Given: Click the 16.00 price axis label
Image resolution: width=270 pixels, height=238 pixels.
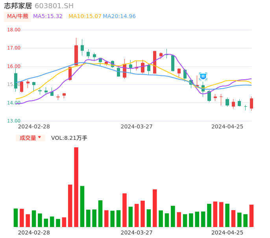Looking at the screenshot, I should click(x=14, y=66).
